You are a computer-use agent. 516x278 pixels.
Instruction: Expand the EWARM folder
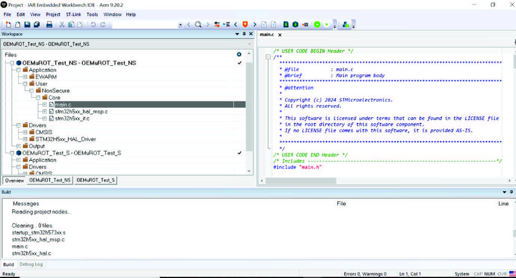coord(25,77)
